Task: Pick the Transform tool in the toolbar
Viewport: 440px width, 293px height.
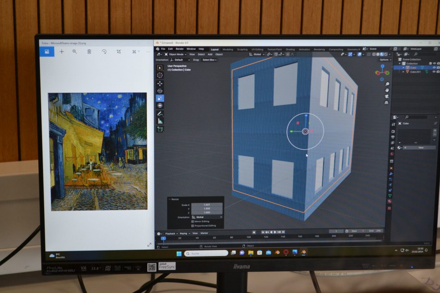Action: (160, 106)
